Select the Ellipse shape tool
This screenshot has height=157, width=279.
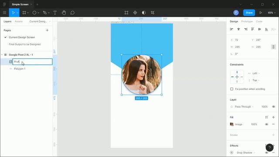coord(34,13)
